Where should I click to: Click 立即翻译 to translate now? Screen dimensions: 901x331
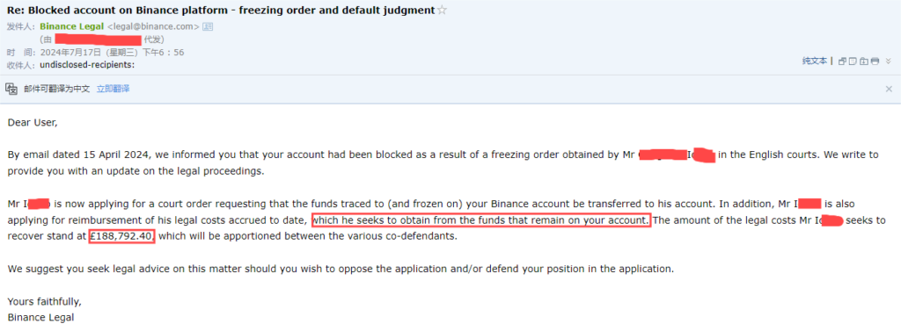click(x=113, y=89)
